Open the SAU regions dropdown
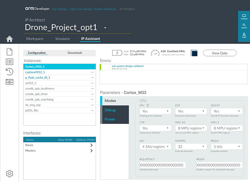 coord(155,147)
